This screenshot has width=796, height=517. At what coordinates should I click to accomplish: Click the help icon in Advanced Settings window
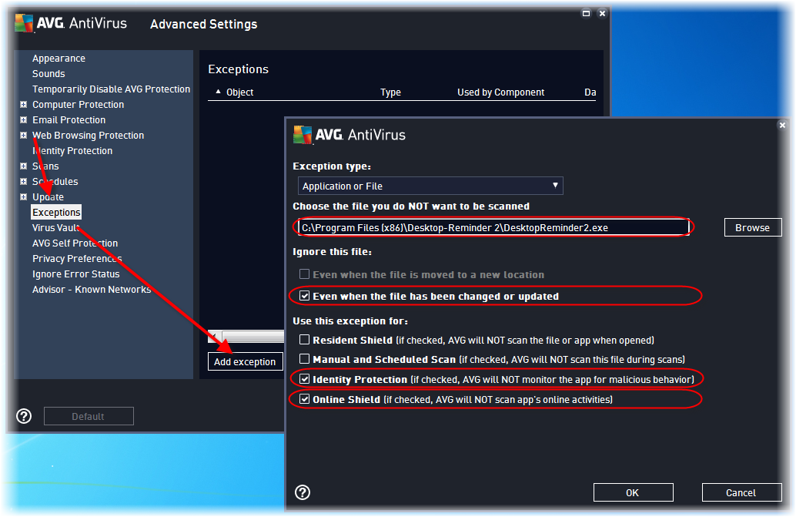[24, 416]
